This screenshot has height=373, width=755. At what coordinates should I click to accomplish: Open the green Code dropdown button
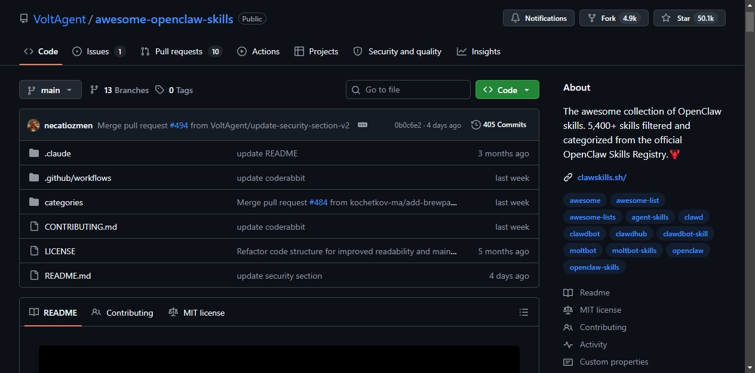pyautogui.click(x=507, y=90)
